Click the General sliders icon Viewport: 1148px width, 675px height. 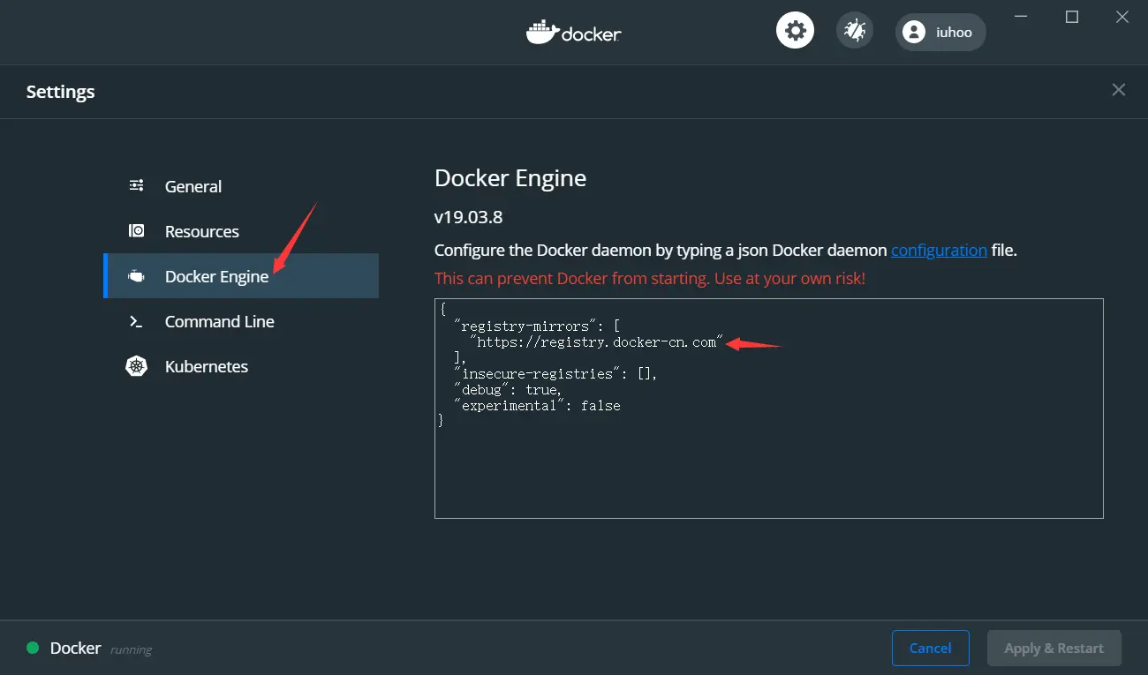pyautogui.click(x=137, y=185)
